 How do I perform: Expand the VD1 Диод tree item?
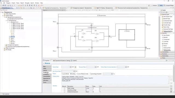(10, 24)
